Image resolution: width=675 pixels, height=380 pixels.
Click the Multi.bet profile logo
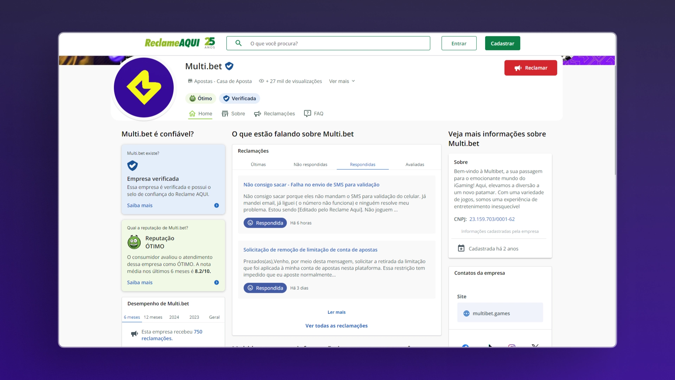click(x=144, y=88)
